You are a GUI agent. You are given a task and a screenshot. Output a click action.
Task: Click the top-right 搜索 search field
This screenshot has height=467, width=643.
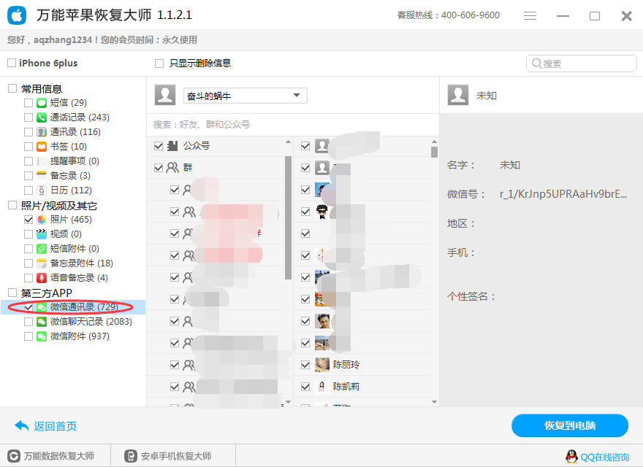[582, 63]
